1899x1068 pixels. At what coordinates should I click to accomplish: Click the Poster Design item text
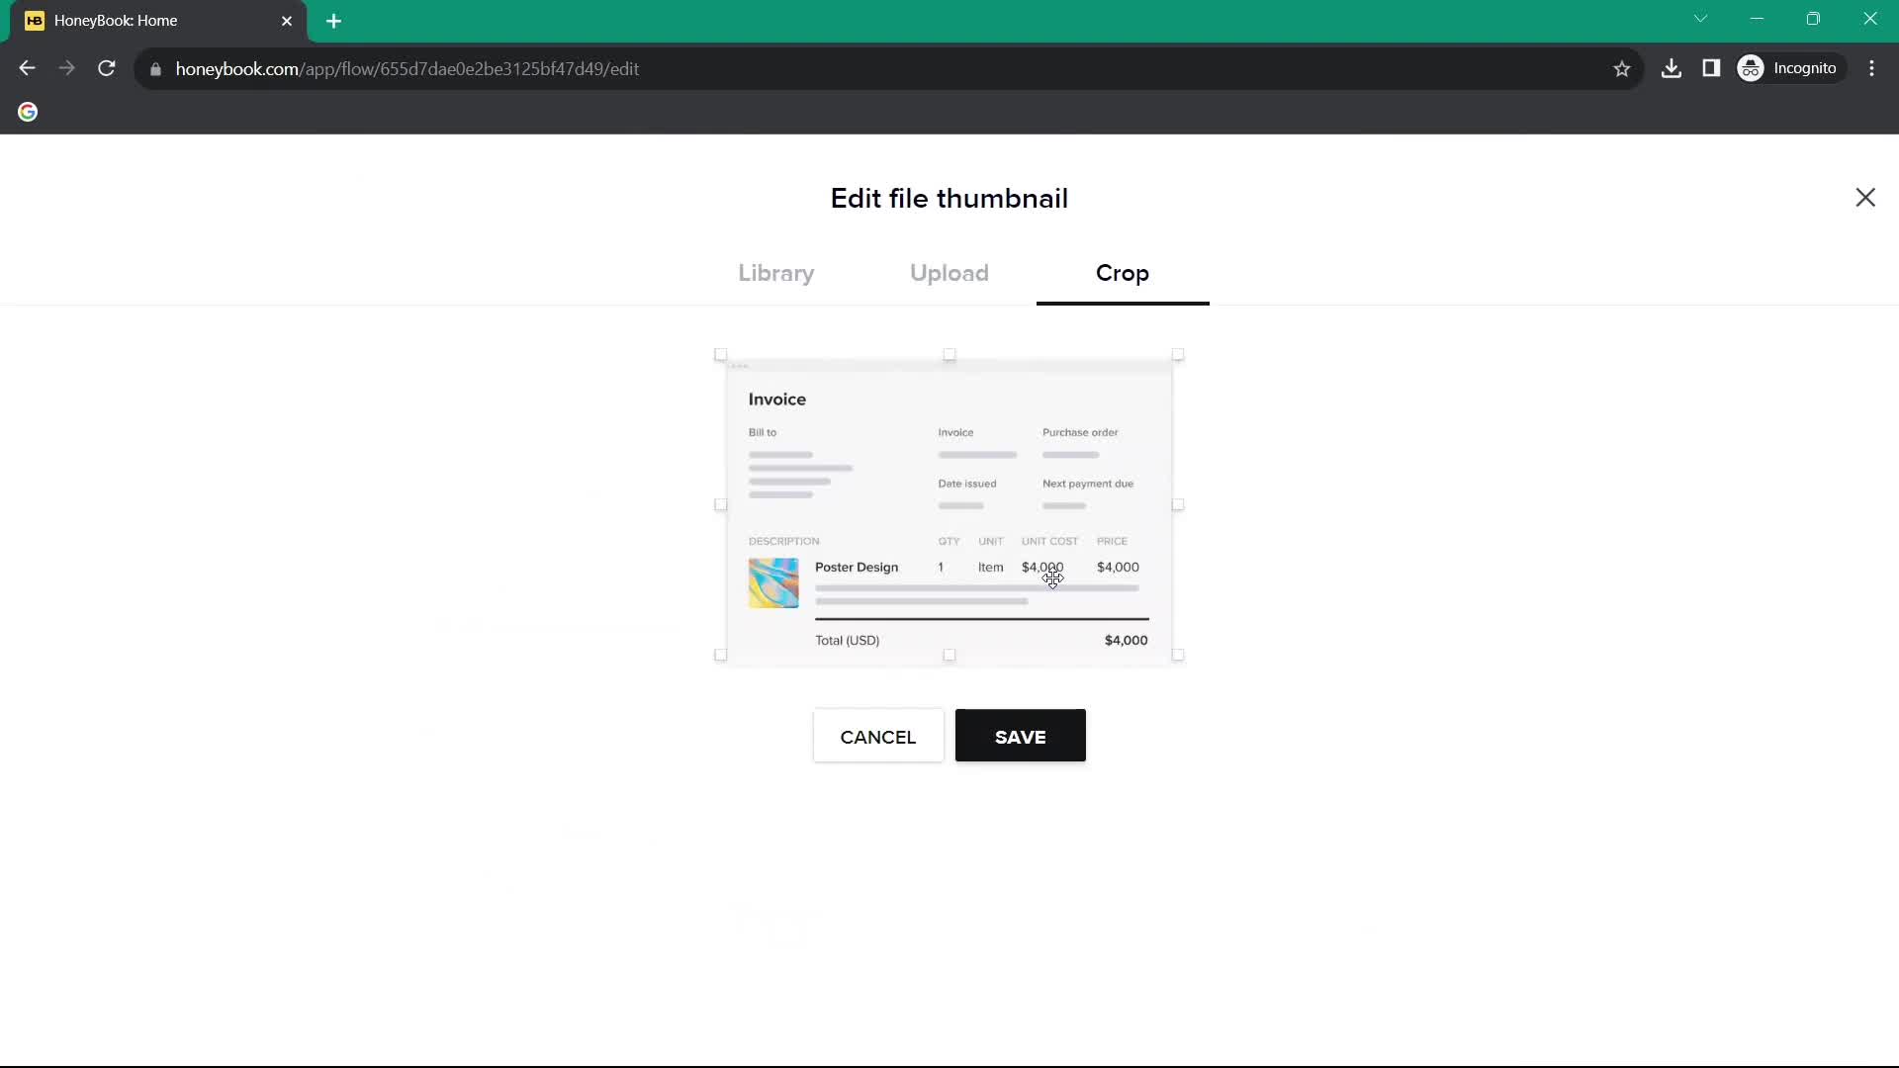857,568
